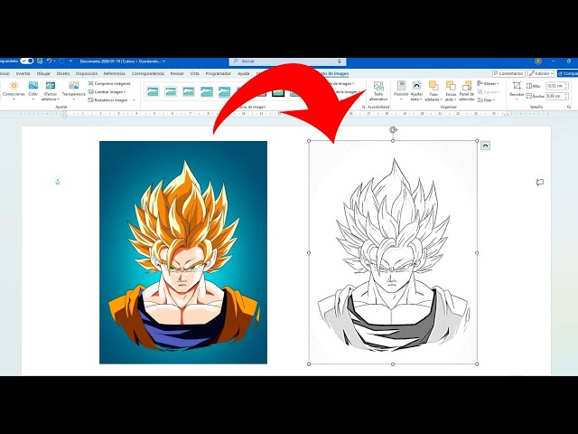Open the Panel de selección
Image resolution: width=578 pixels, height=434 pixels.
pyautogui.click(x=467, y=90)
